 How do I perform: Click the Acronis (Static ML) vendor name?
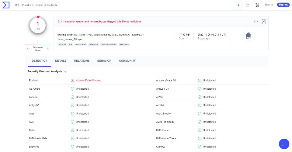(x=167, y=80)
